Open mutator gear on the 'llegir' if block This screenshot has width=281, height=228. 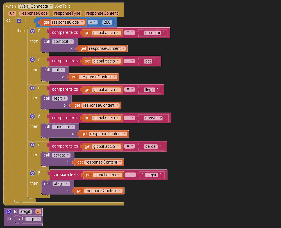click(x=32, y=88)
